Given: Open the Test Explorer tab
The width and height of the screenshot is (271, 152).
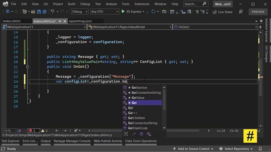Looking at the screenshot, I should pos(11,141).
